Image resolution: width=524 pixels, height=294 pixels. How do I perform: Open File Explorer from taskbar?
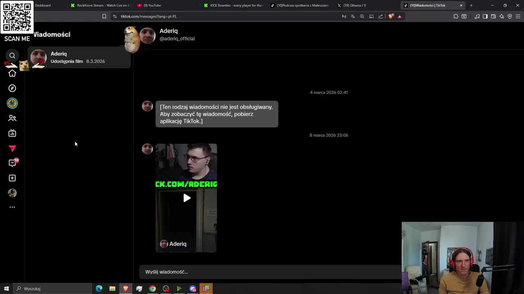pos(112,289)
